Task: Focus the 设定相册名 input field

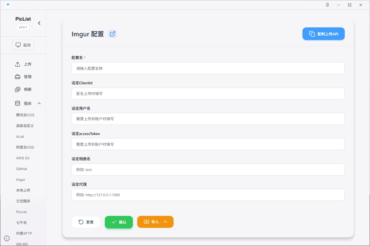Action: tap(208, 169)
